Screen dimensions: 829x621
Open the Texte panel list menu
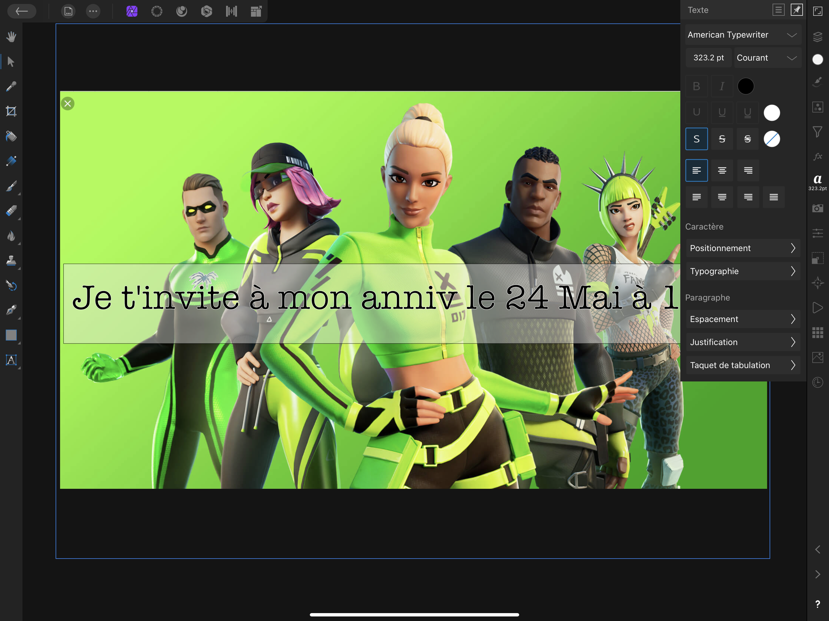point(778,10)
